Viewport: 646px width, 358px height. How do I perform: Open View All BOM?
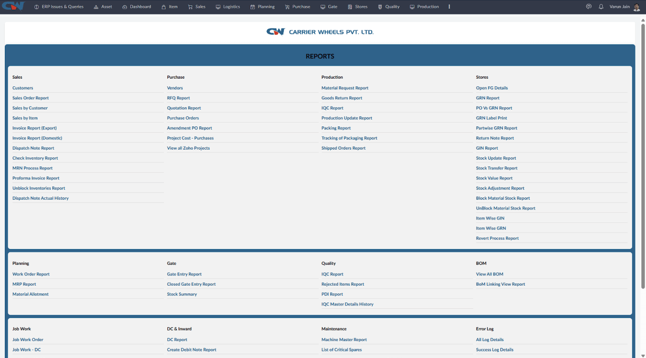tap(490, 275)
